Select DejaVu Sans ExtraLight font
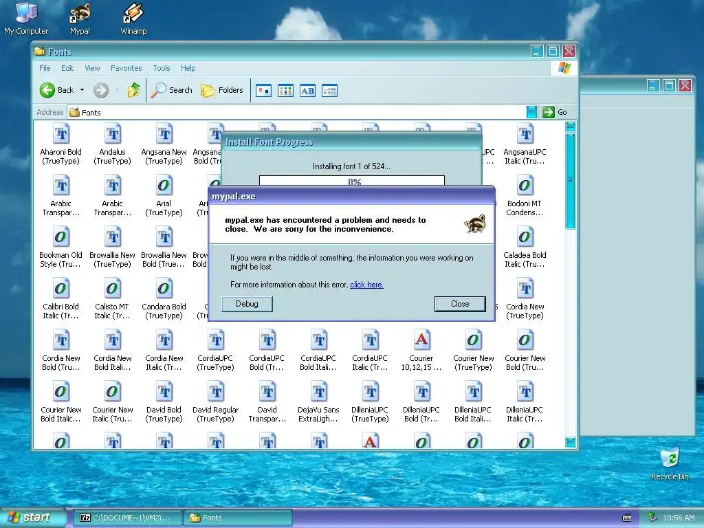Image resolution: width=704 pixels, height=528 pixels. coord(318,403)
